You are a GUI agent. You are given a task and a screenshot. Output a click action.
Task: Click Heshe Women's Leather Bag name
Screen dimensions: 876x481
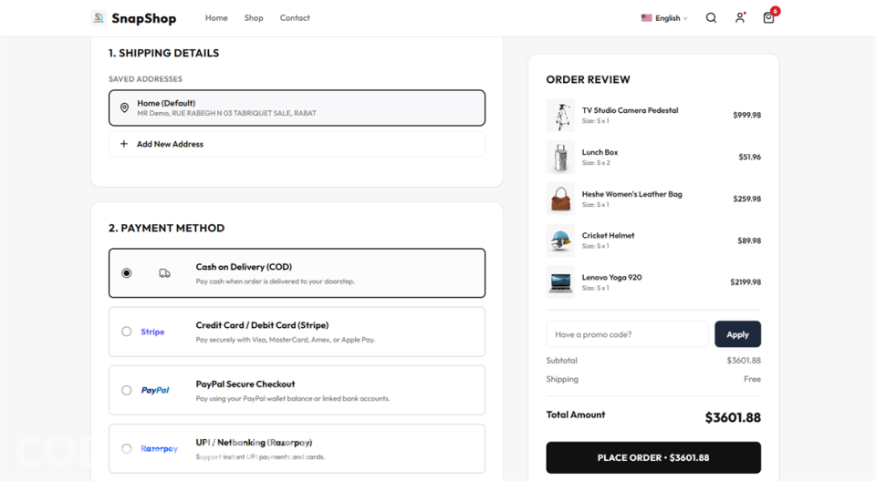click(x=631, y=194)
